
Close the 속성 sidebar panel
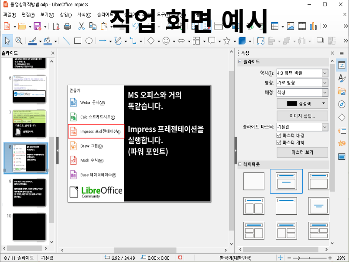click(332, 53)
